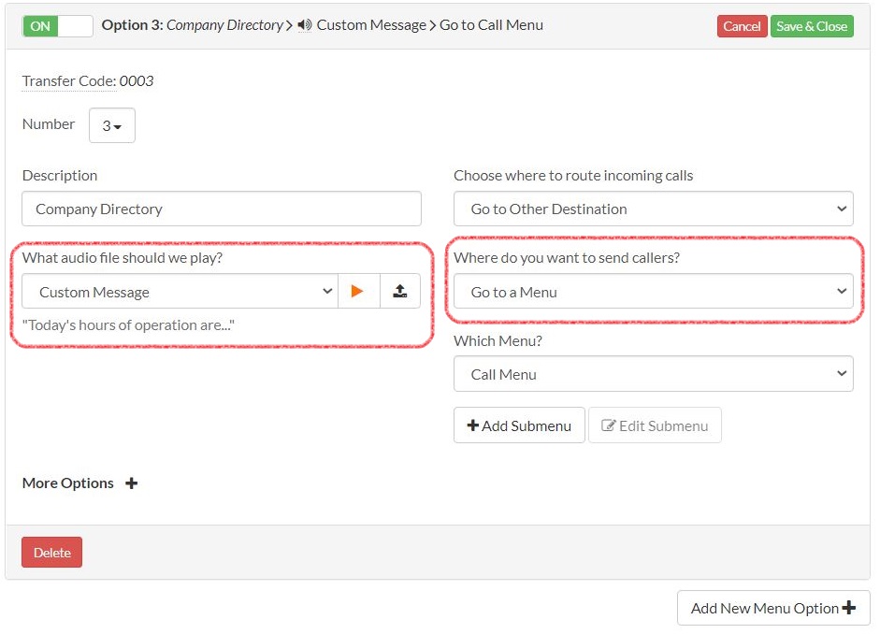Open the call routing dropdown set to Go to Other Destination
Viewport: 880px width, 634px height.
653,209
